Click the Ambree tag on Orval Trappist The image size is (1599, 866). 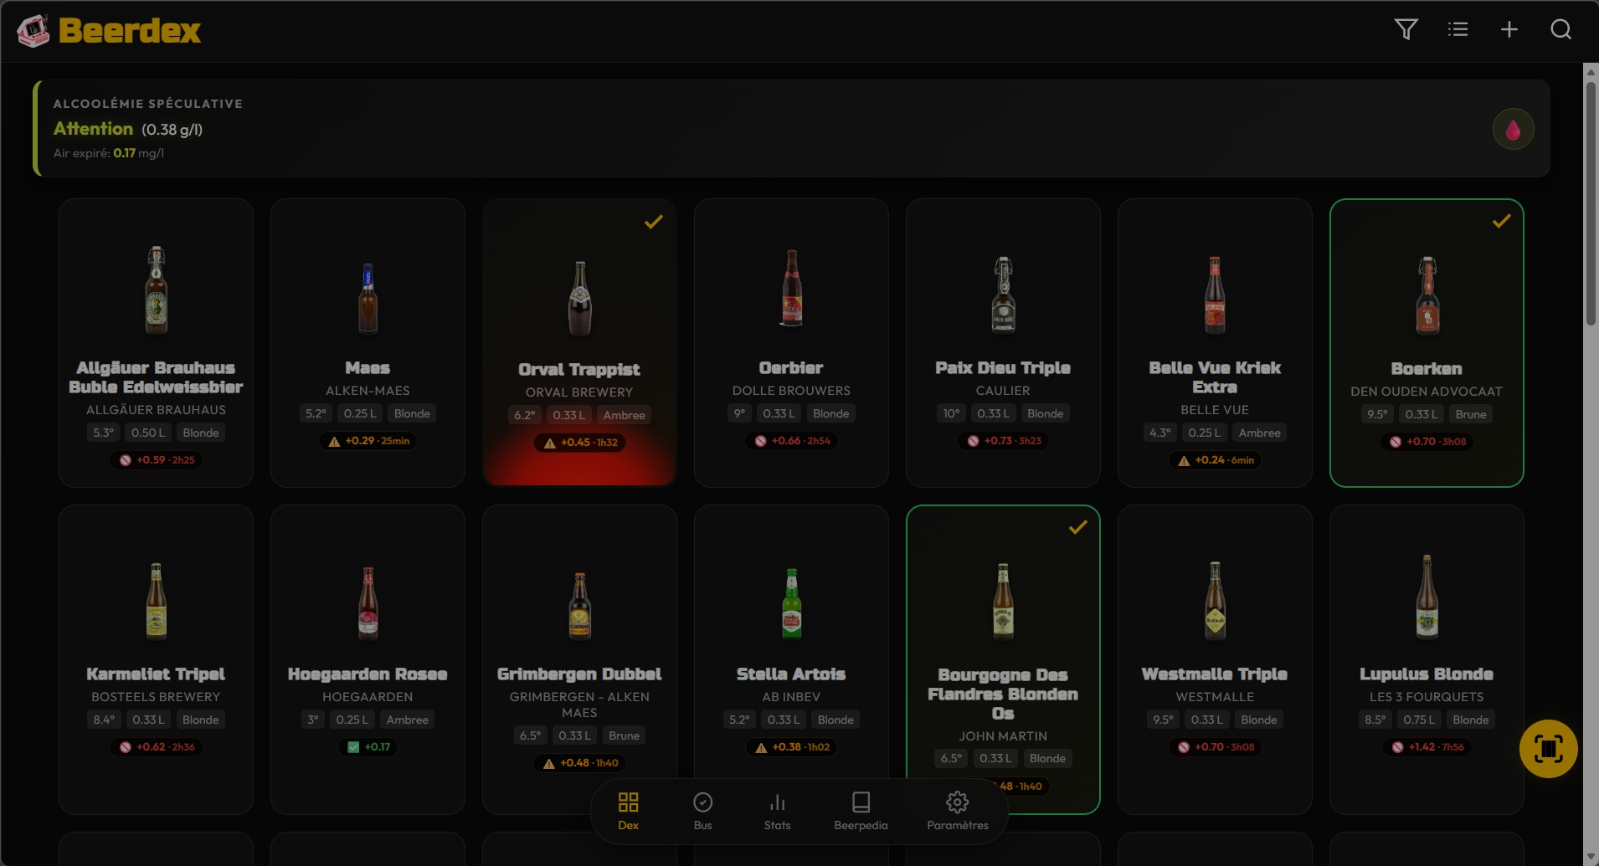[624, 415]
